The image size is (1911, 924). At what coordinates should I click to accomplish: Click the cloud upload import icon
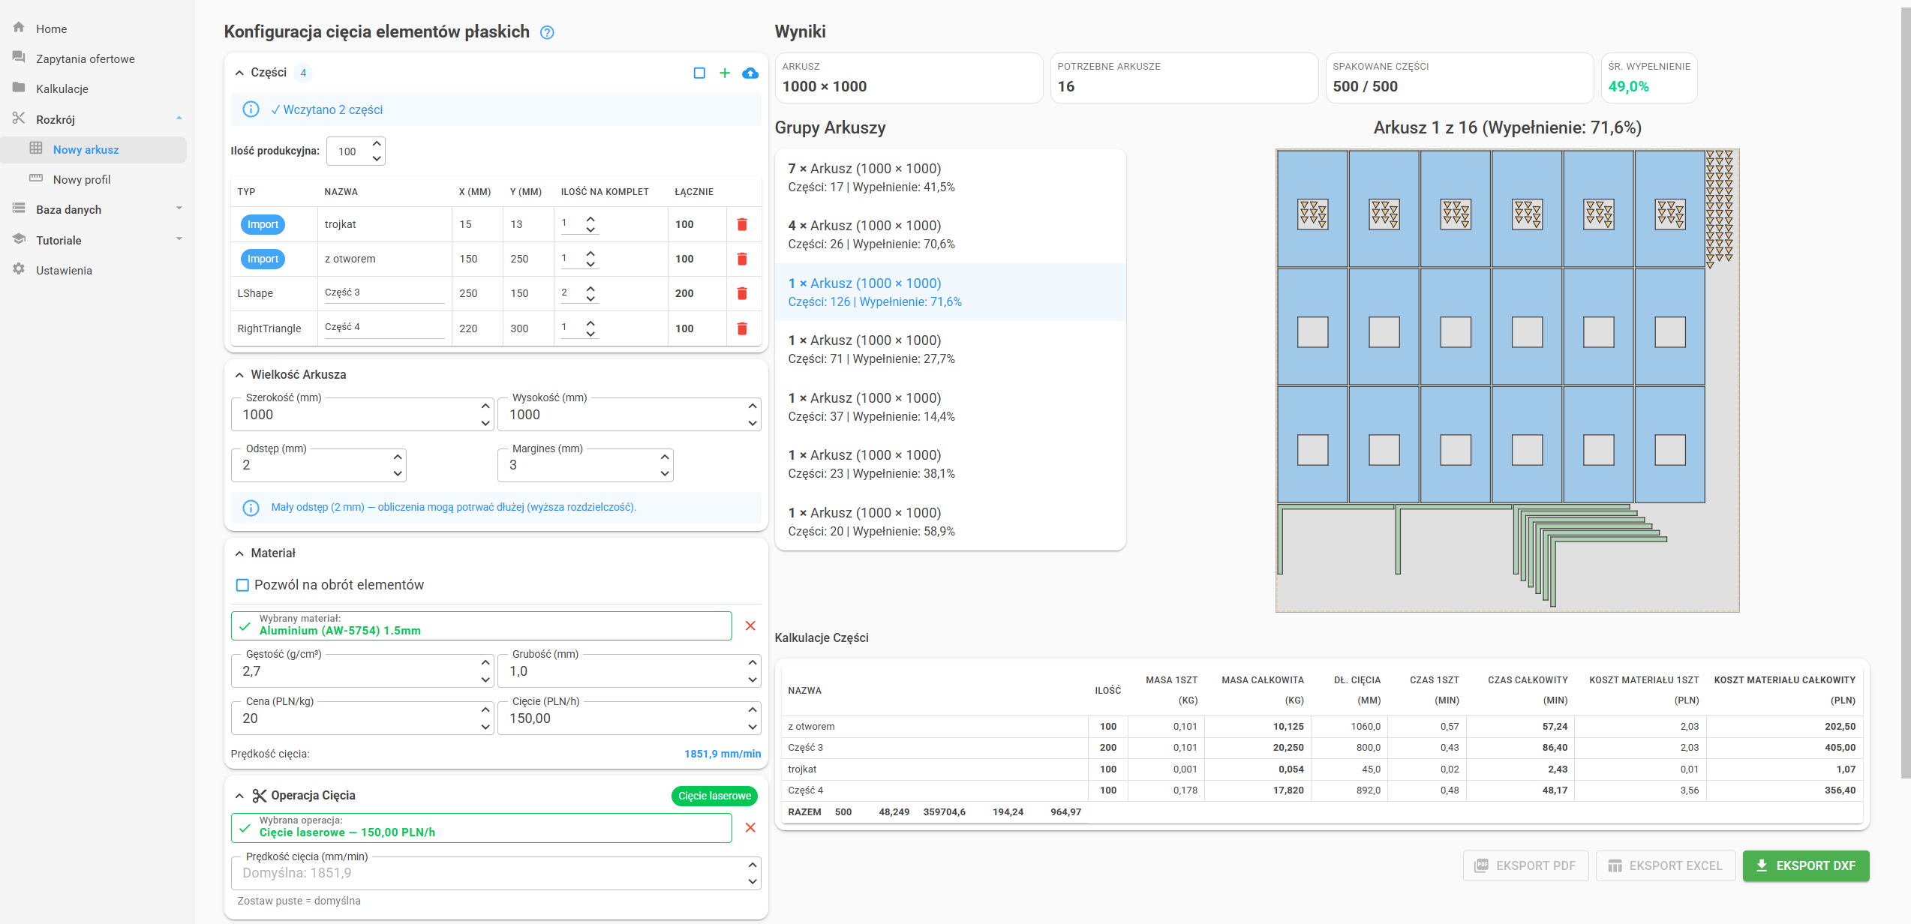tap(750, 73)
